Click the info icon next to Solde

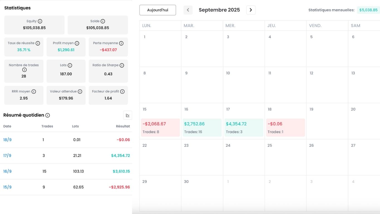pos(103,21)
